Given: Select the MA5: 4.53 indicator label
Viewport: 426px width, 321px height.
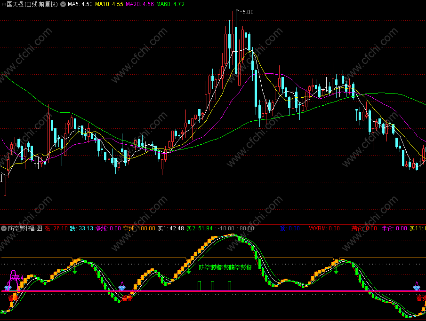Looking at the screenshot, I should (80, 4).
